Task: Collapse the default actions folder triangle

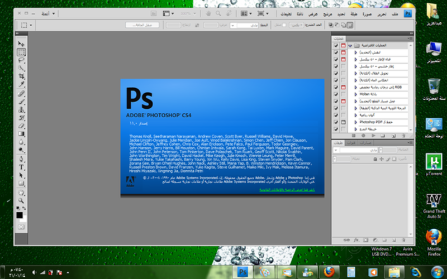Action: click(x=350, y=45)
